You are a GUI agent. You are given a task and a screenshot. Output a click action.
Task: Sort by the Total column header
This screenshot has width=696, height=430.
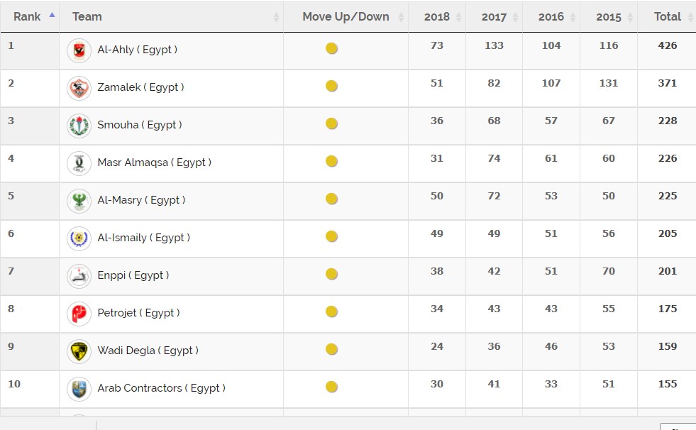point(667,17)
